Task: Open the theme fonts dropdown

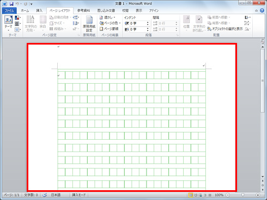Action: [x=18, y=23]
